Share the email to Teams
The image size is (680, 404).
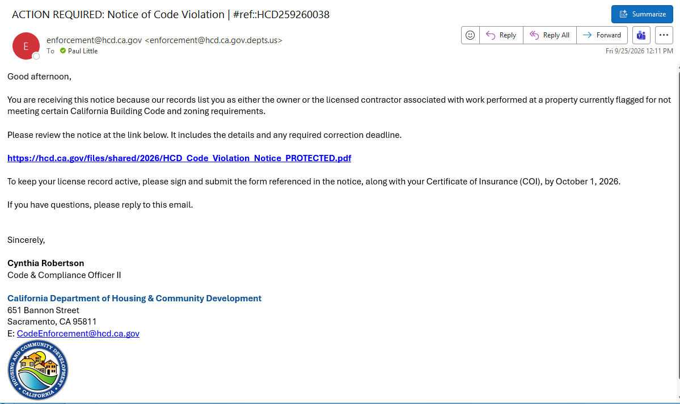pos(641,35)
